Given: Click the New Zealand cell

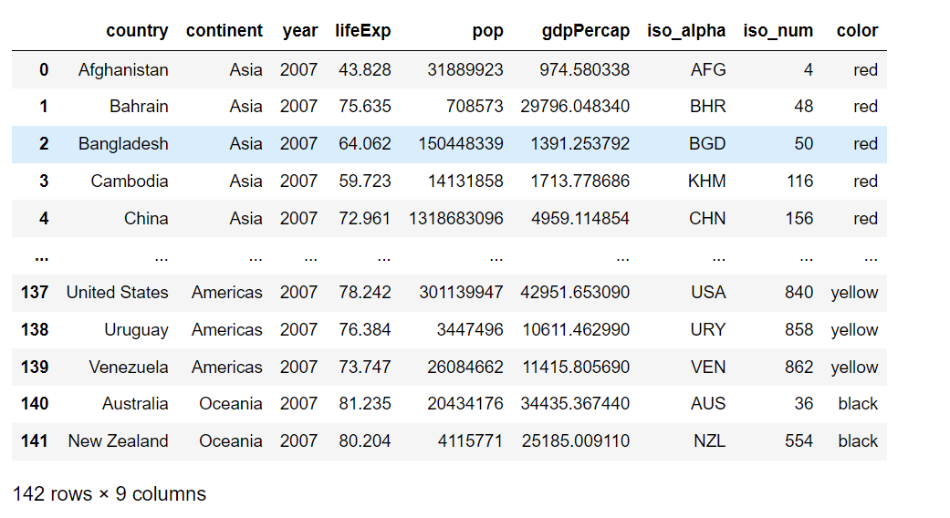Looking at the screenshot, I should pyautogui.click(x=118, y=441).
